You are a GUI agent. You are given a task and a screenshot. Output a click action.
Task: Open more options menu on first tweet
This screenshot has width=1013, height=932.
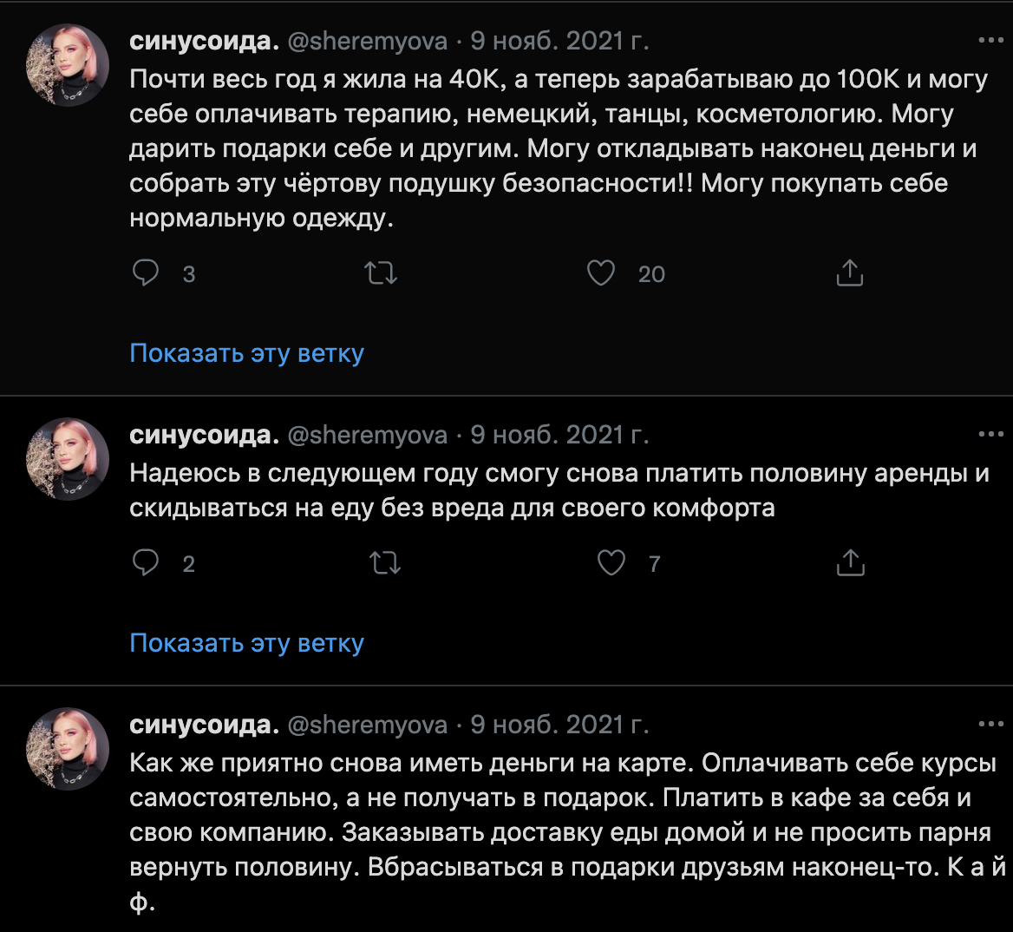(x=990, y=41)
